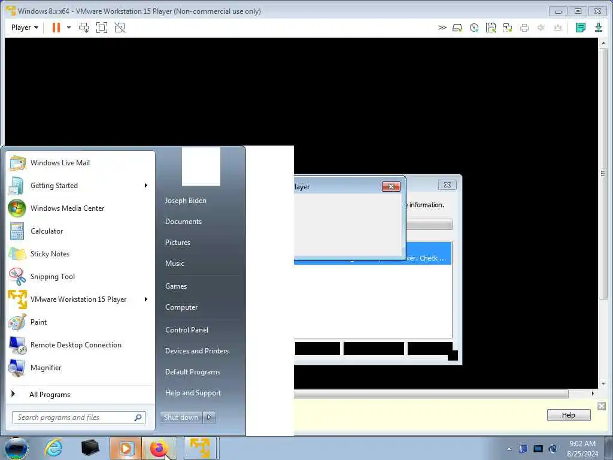
Task: Open Games from Start menu
Action: click(176, 286)
